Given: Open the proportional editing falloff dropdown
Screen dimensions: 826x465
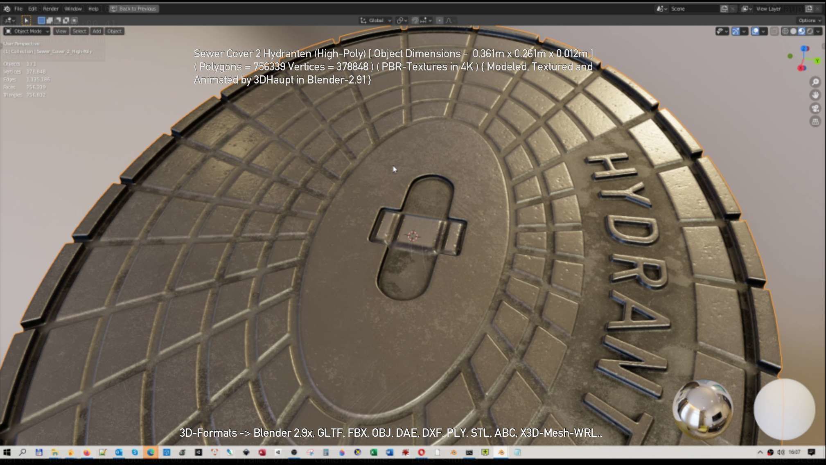Looking at the screenshot, I should coord(450,20).
